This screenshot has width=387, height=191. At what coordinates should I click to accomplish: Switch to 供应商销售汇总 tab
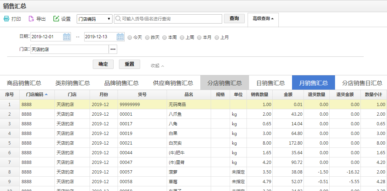pyautogui.click(x=173, y=83)
